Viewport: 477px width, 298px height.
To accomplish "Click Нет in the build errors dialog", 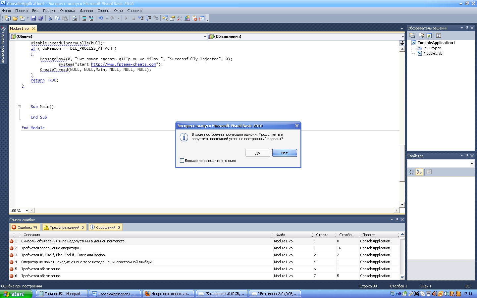I will coord(285,153).
